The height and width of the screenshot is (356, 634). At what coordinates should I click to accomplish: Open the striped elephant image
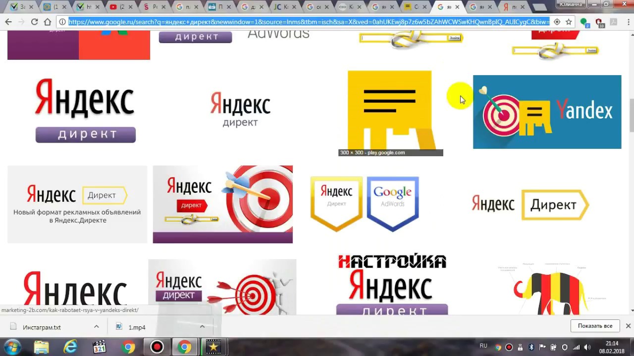[551, 288]
